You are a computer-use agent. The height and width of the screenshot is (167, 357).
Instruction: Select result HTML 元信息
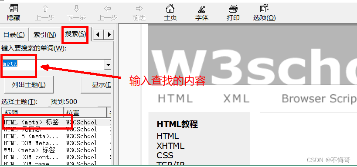(57, 129)
